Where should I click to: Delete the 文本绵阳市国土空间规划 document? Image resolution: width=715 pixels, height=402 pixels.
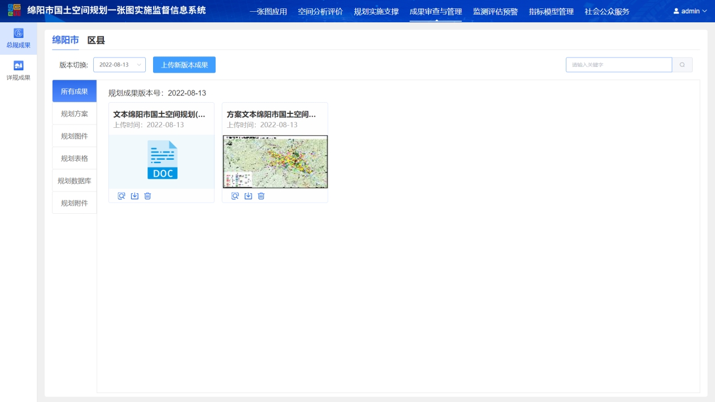(147, 196)
